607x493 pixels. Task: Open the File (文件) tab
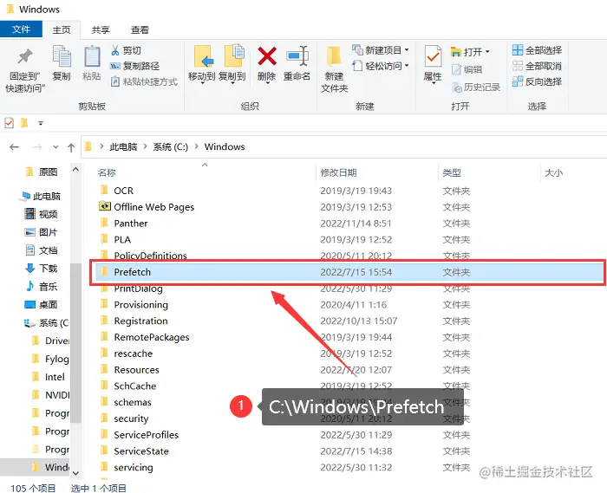click(x=21, y=29)
